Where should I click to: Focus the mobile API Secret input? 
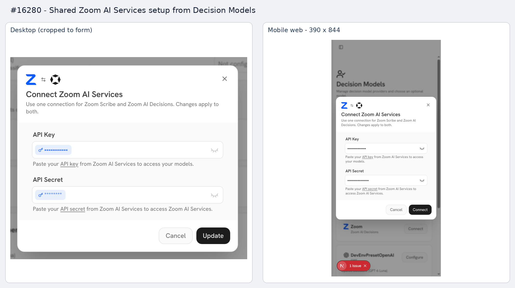coord(386,180)
